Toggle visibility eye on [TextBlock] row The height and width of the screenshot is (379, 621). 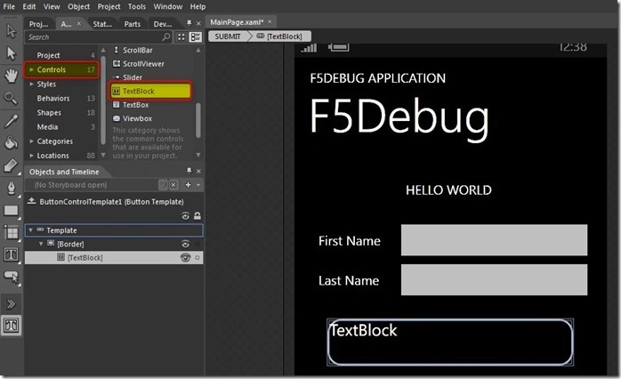[185, 257]
